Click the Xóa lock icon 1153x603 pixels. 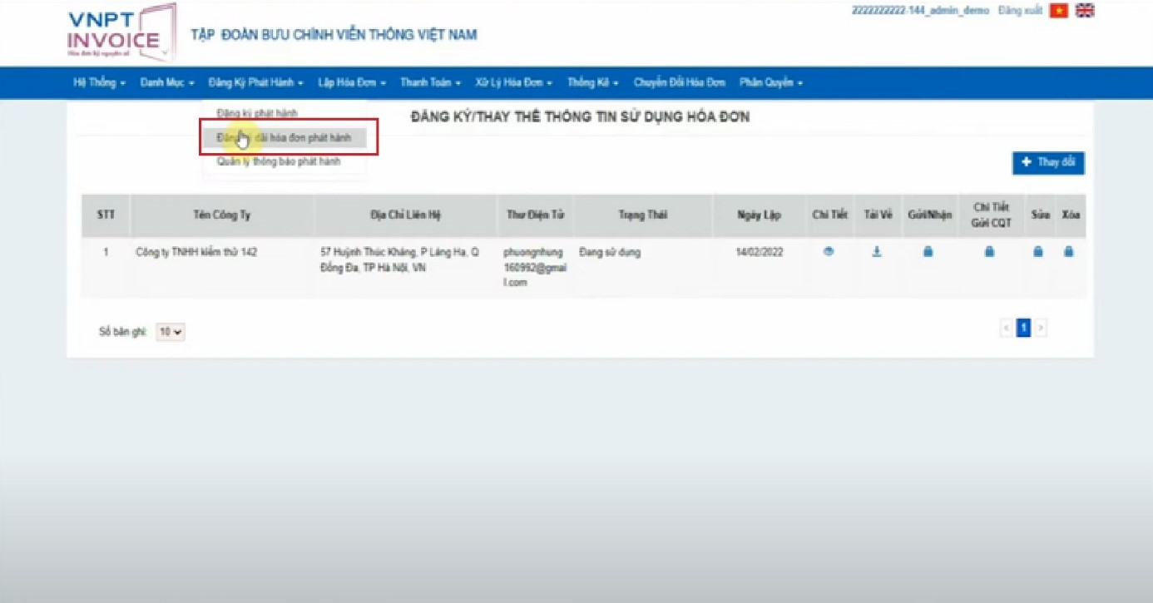pos(1069,252)
